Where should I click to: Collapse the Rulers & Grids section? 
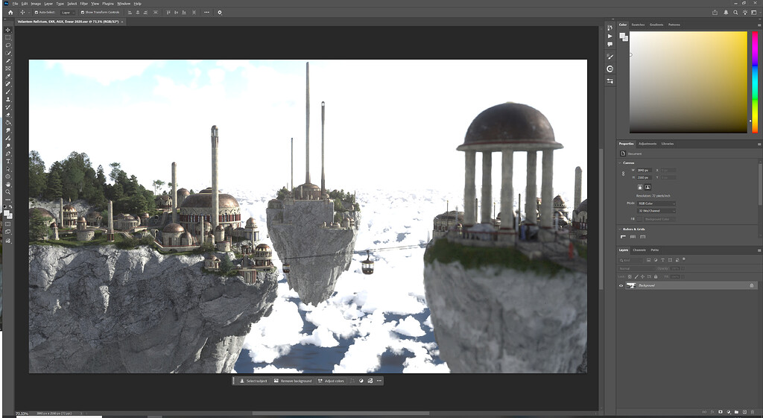pyautogui.click(x=620, y=229)
